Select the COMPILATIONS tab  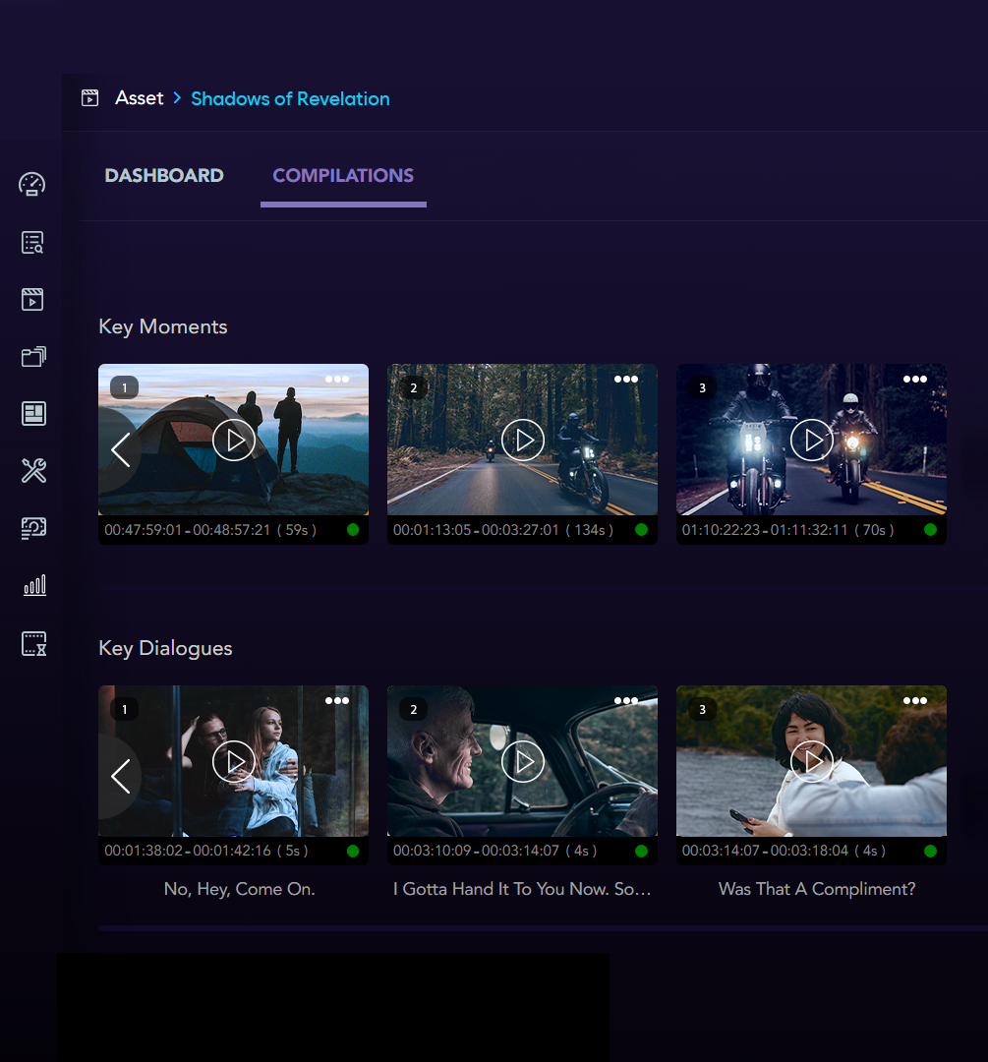point(343,175)
